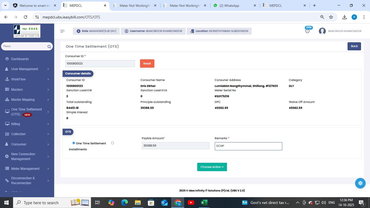This screenshot has height=208, width=370.
Task: Open YouTube icon in the taskbar
Action: [x=191, y=203]
